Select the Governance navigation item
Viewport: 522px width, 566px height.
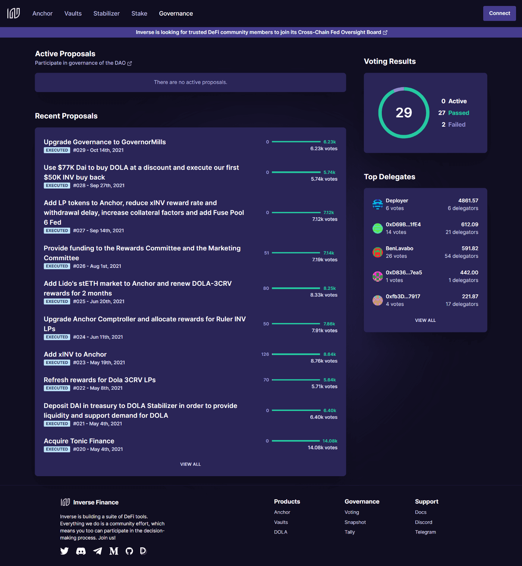point(176,13)
